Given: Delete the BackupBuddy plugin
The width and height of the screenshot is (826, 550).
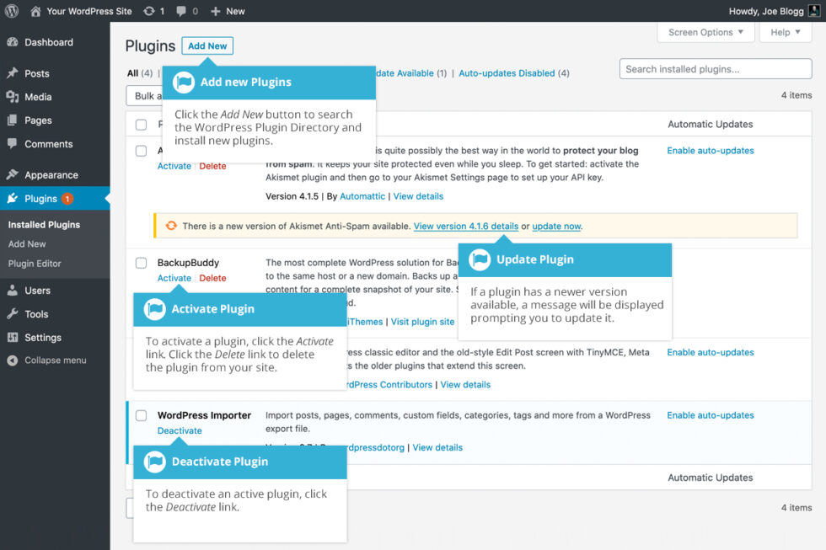Looking at the screenshot, I should pyautogui.click(x=212, y=278).
